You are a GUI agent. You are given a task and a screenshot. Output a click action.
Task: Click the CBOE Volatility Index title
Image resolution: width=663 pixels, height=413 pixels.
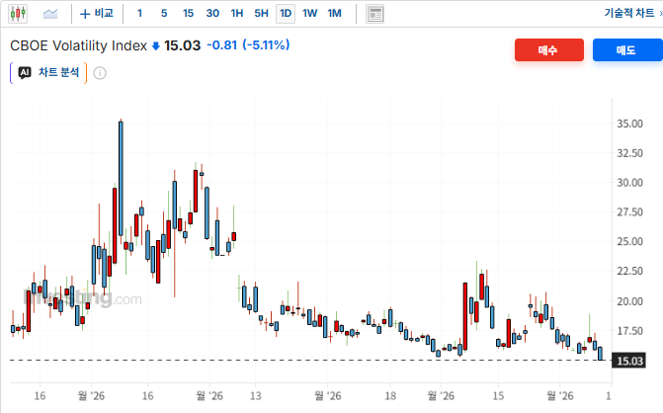(x=79, y=45)
